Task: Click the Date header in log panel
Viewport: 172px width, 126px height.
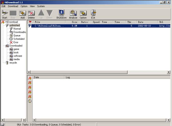Action: pyautogui.click(x=48, y=77)
